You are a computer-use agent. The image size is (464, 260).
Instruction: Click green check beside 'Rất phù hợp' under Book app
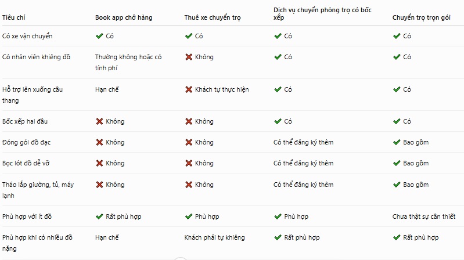pyautogui.click(x=99, y=216)
